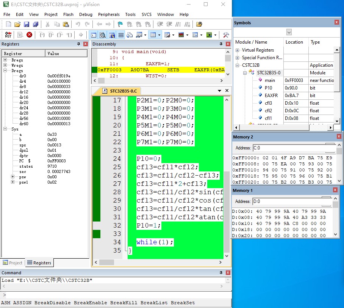
Task: Collapse the Sys register group
Action: point(5,129)
